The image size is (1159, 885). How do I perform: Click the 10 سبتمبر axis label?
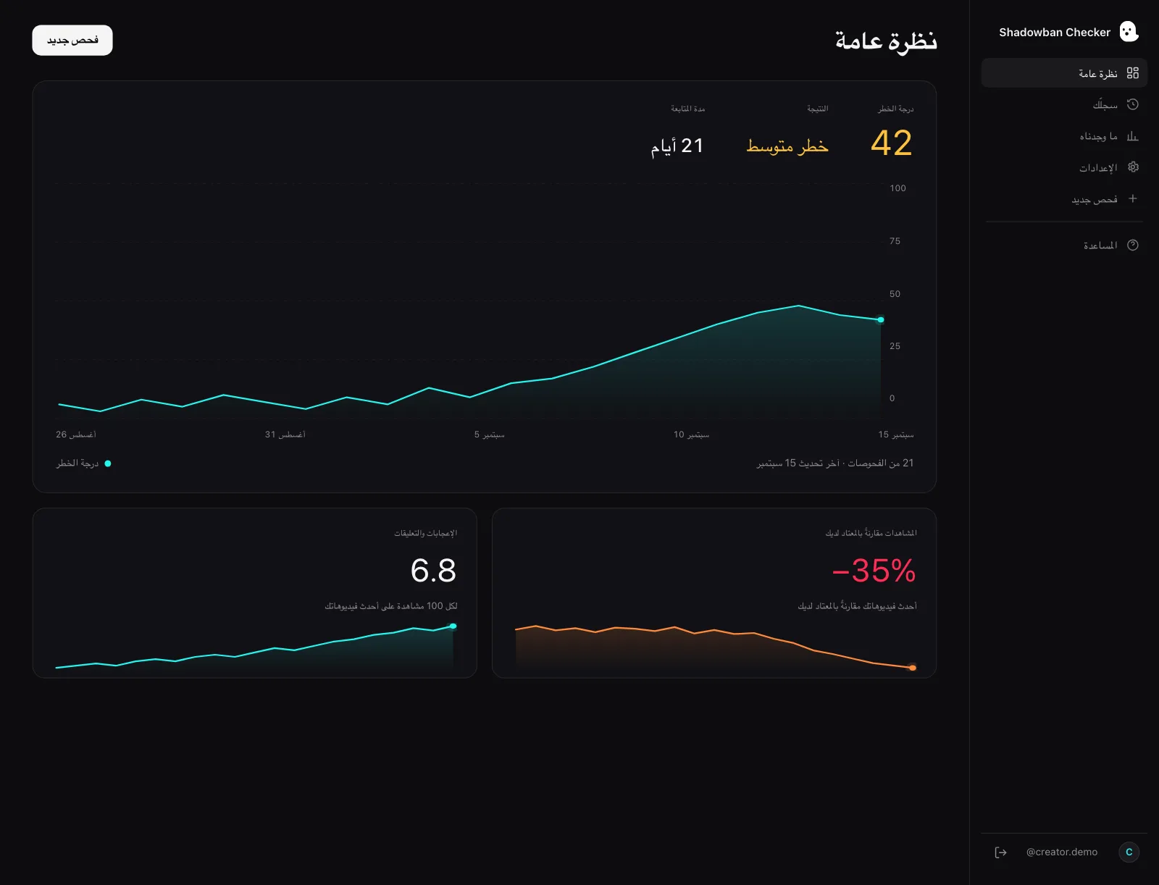[692, 435]
